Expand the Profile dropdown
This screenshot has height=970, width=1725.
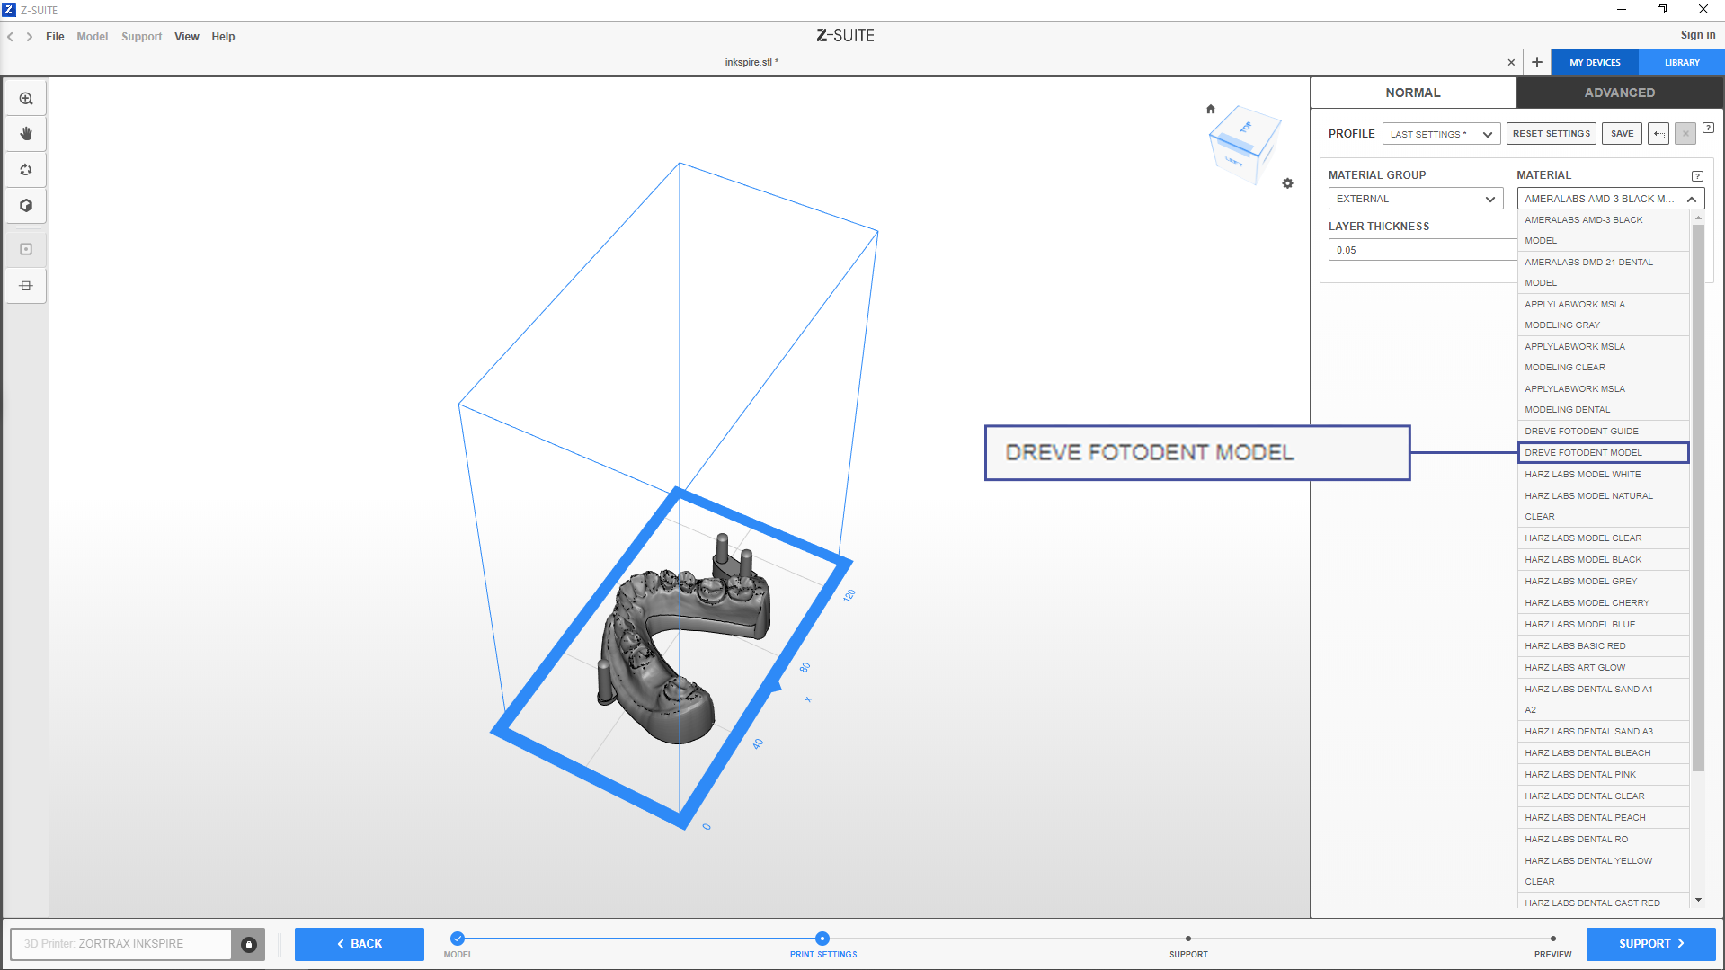(x=1441, y=134)
